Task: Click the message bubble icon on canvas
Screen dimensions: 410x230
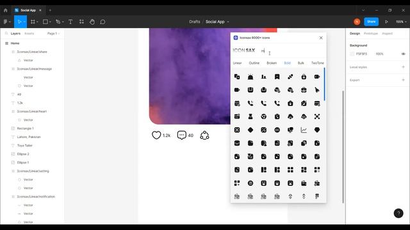Action: coord(181,135)
